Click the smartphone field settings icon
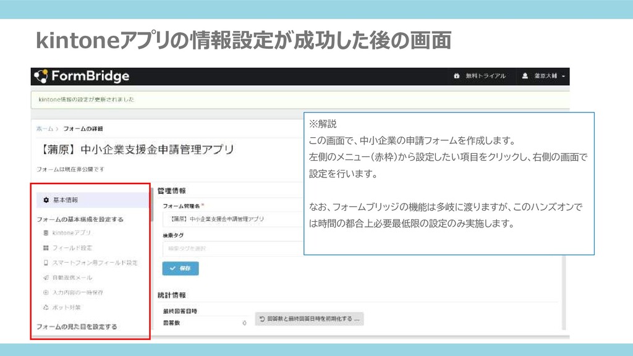The image size is (633, 356). pyautogui.click(x=46, y=263)
